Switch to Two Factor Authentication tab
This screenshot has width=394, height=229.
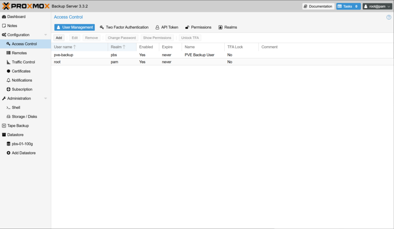pos(124,27)
